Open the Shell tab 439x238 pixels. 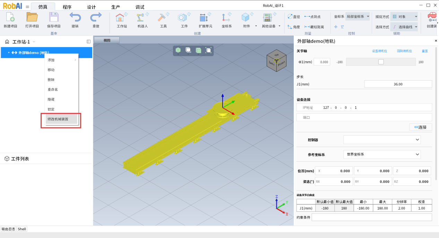(x=22, y=229)
